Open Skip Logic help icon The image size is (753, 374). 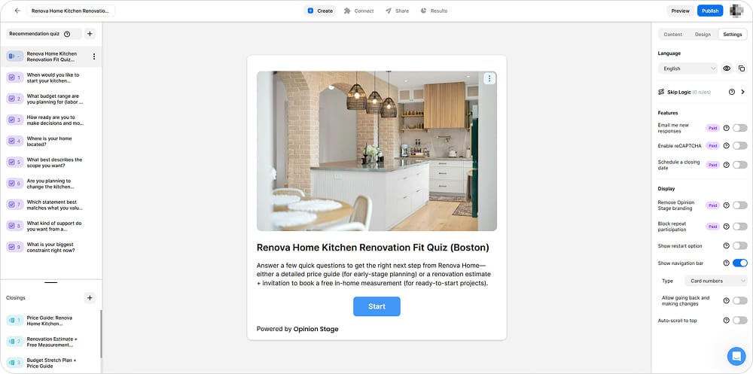(731, 92)
